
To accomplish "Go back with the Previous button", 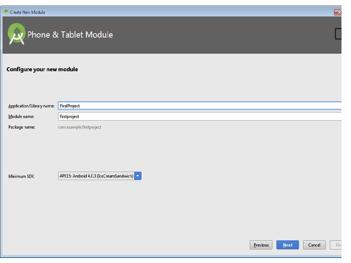I will pos(261,245).
